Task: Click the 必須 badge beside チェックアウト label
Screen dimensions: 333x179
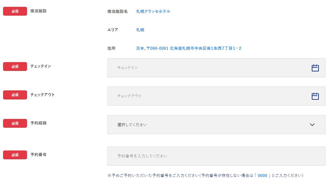Action: point(15,95)
